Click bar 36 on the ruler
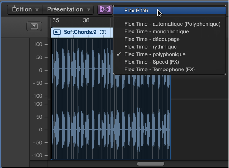The width and height of the screenshot is (229, 168). pyautogui.click(x=86, y=20)
